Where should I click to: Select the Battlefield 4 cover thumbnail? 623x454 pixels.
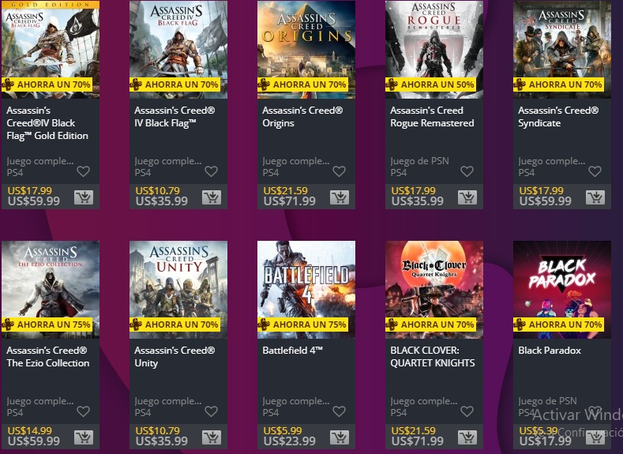coord(306,290)
